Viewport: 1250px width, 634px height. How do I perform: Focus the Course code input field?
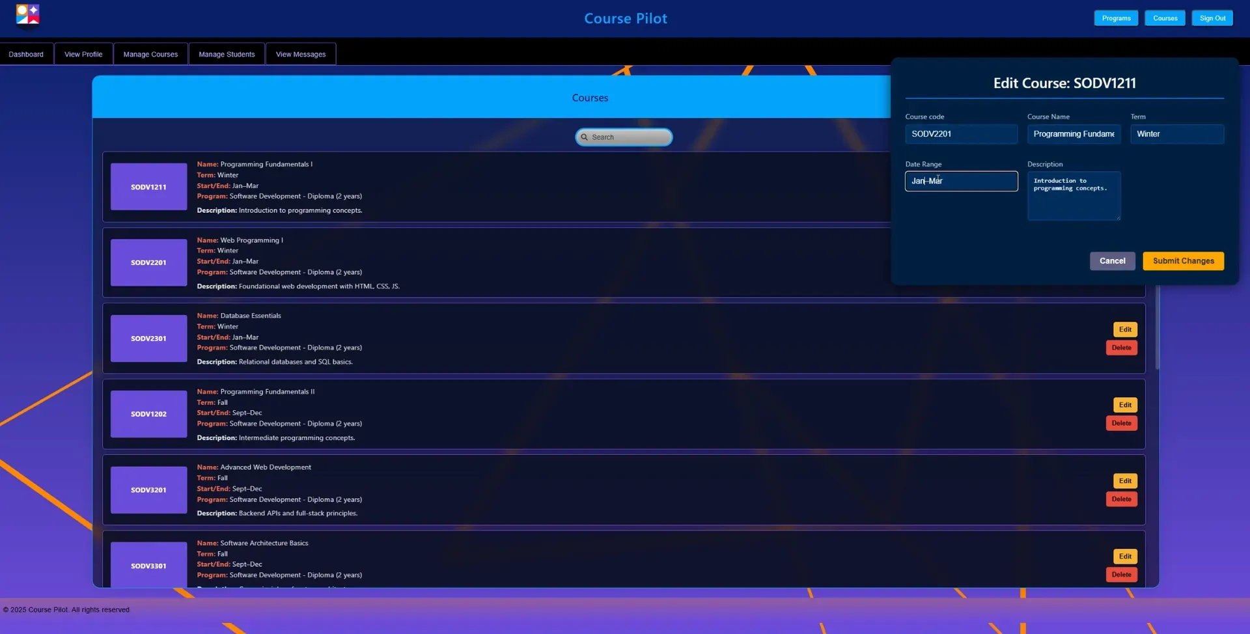pyautogui.click(x=961, y=134)
